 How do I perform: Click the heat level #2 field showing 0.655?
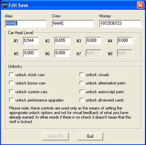pyautogui.click(x=62, y=41)
